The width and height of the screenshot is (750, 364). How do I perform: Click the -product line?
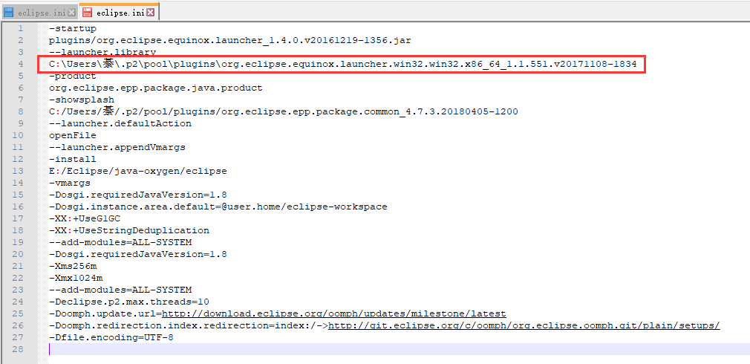click(73, 76)
